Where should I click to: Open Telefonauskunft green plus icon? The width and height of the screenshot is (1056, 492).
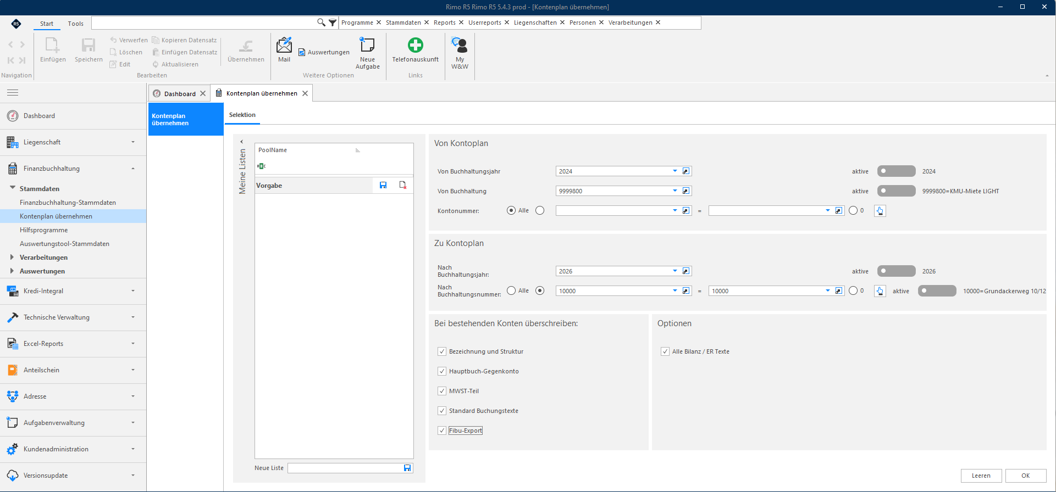click(416, 45)
